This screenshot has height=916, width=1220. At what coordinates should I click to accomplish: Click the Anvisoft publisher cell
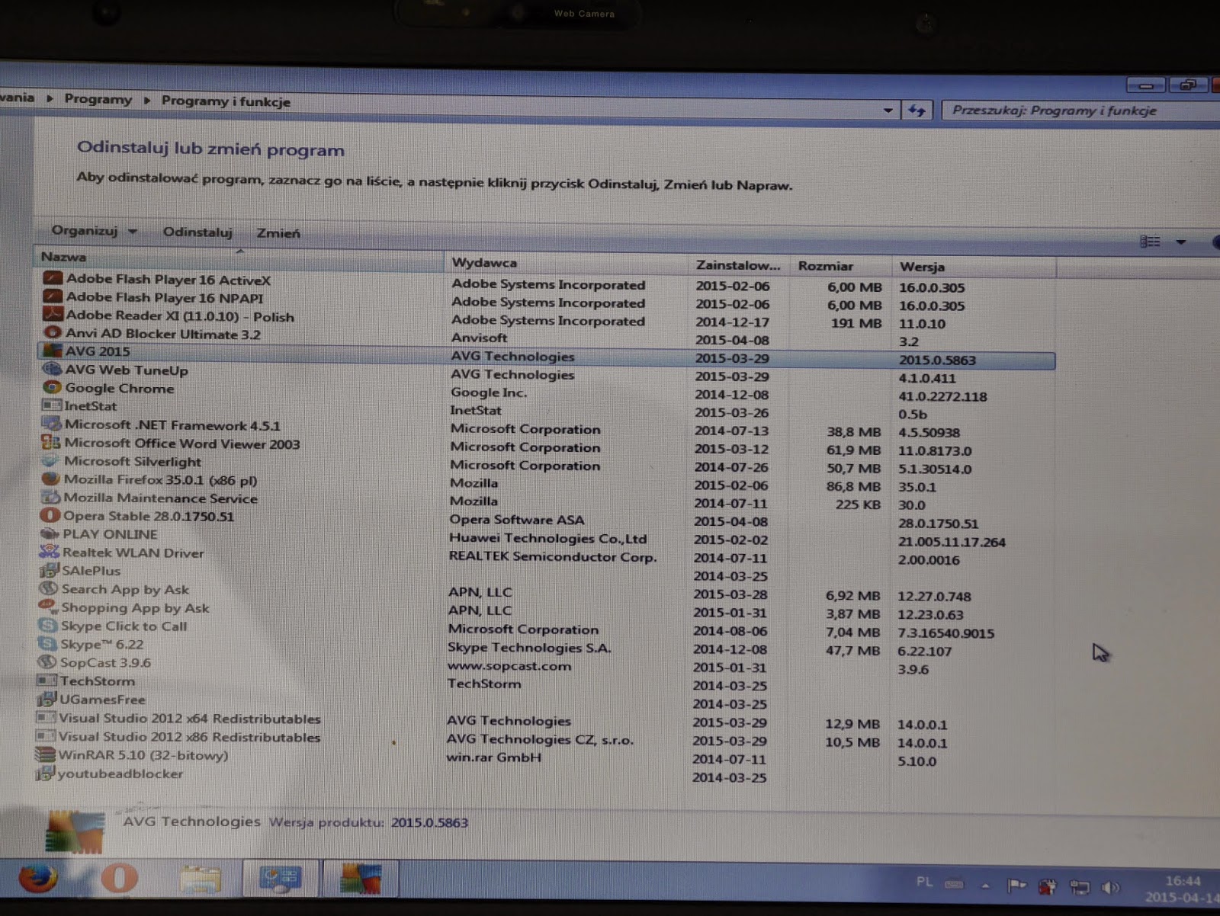479,338
